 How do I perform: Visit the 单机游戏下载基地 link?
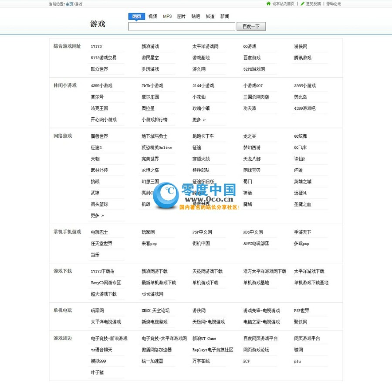pos(311,283)
